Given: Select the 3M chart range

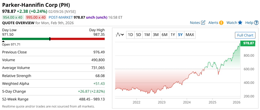Looking at the screenshot, I should point(156,35).
